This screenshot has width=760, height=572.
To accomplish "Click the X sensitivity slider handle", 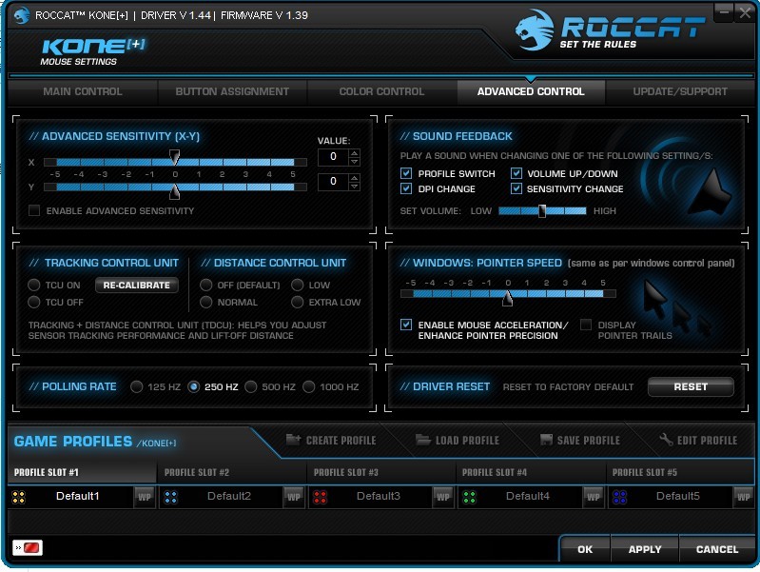I will tap(174, 157).
